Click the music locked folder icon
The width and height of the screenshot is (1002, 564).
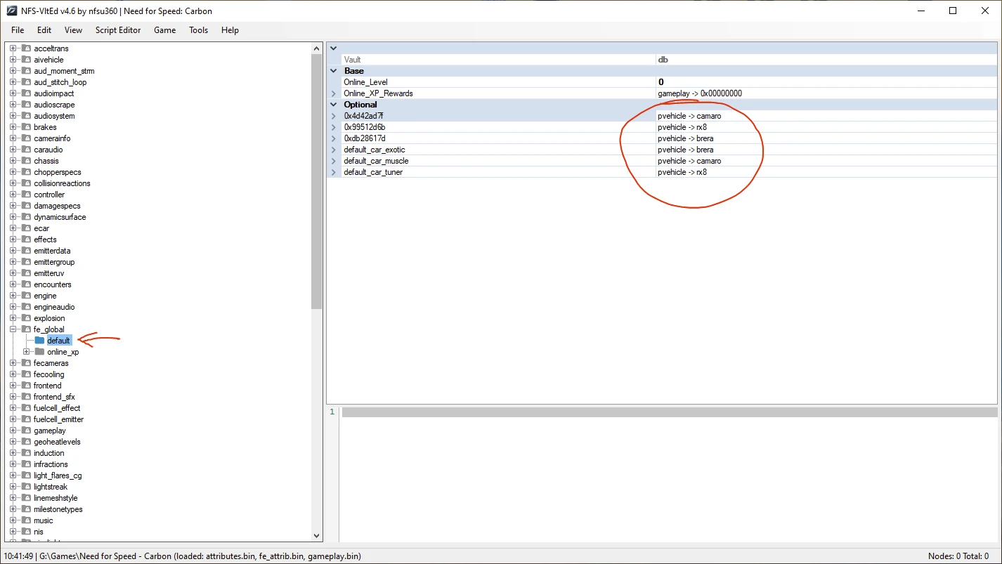(x=26, y=520)
